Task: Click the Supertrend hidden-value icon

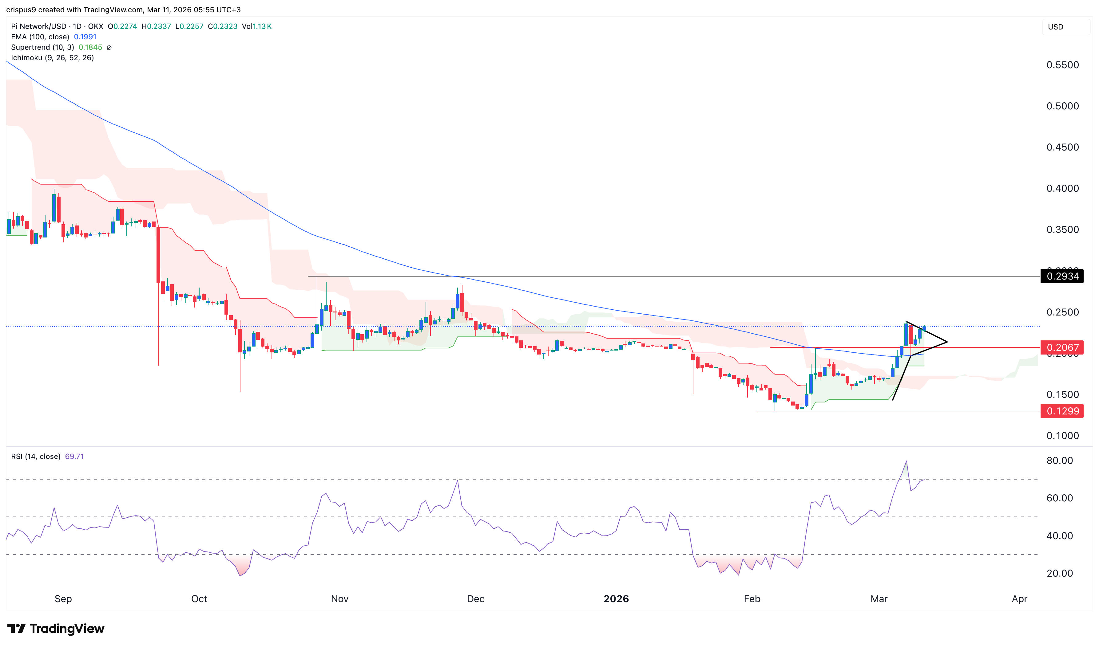Action: point(109,48)
